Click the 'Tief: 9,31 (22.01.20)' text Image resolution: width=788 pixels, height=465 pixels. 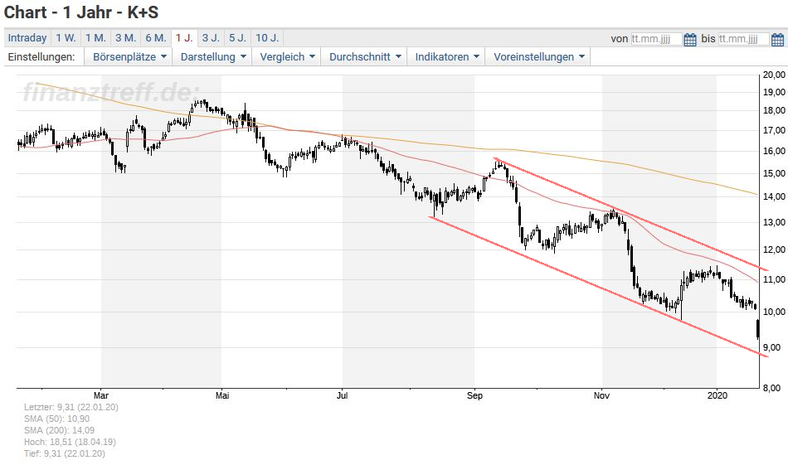pyautogui.click(x=65, y=454)
